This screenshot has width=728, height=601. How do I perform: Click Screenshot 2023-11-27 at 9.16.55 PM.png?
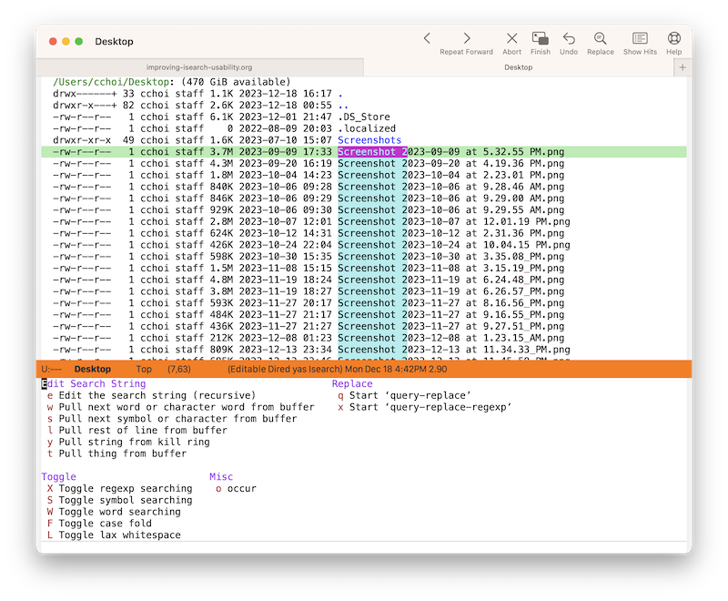(450, 314)
